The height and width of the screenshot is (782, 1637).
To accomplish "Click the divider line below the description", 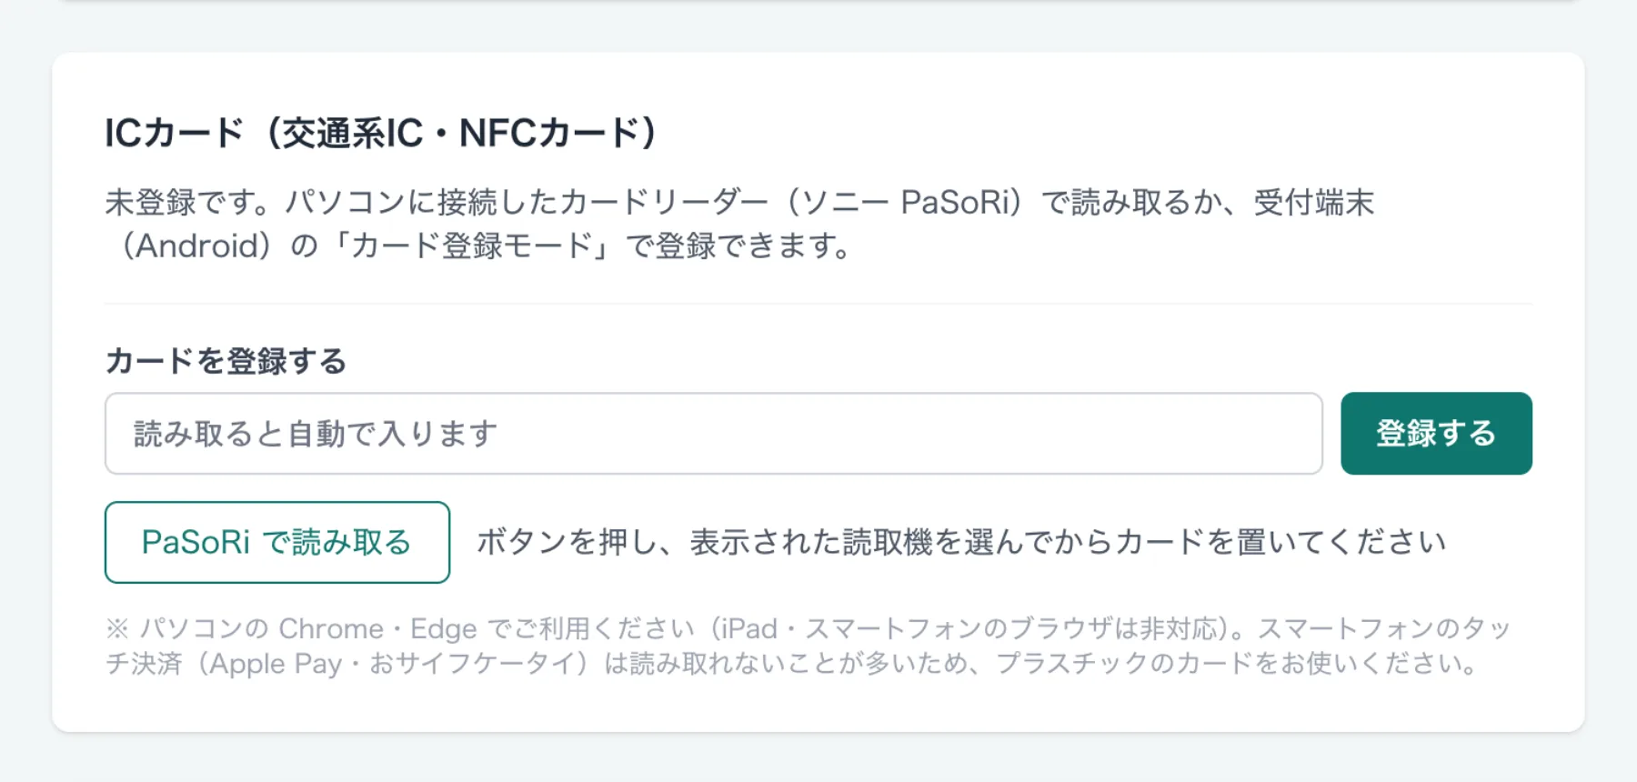I will 818,304.
